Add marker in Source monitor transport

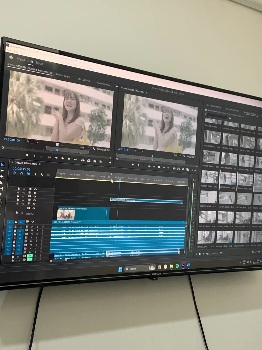(x=27, y=155)
